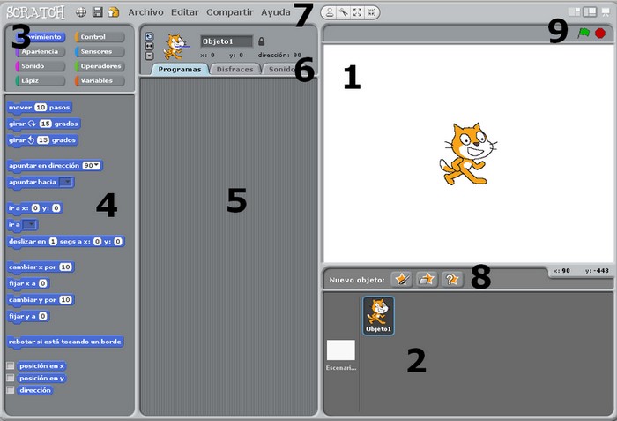
Task: Select the Sonido block category
Action: (41, 66)
